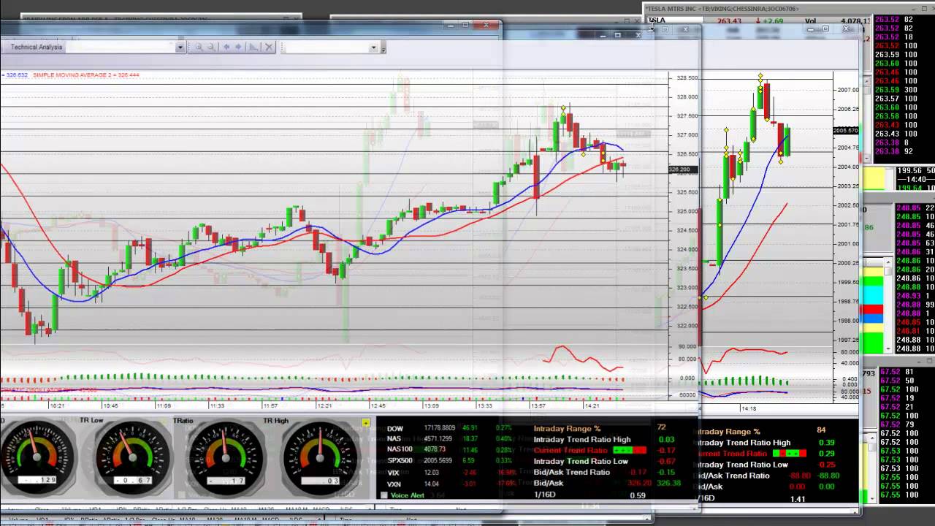Click the yellow plus button above the DOW row

click(365, 423)
